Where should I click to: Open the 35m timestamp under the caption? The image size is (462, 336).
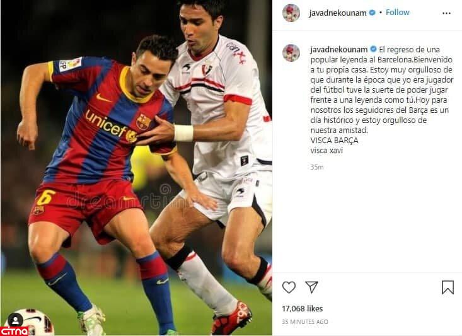coord(317,167)
